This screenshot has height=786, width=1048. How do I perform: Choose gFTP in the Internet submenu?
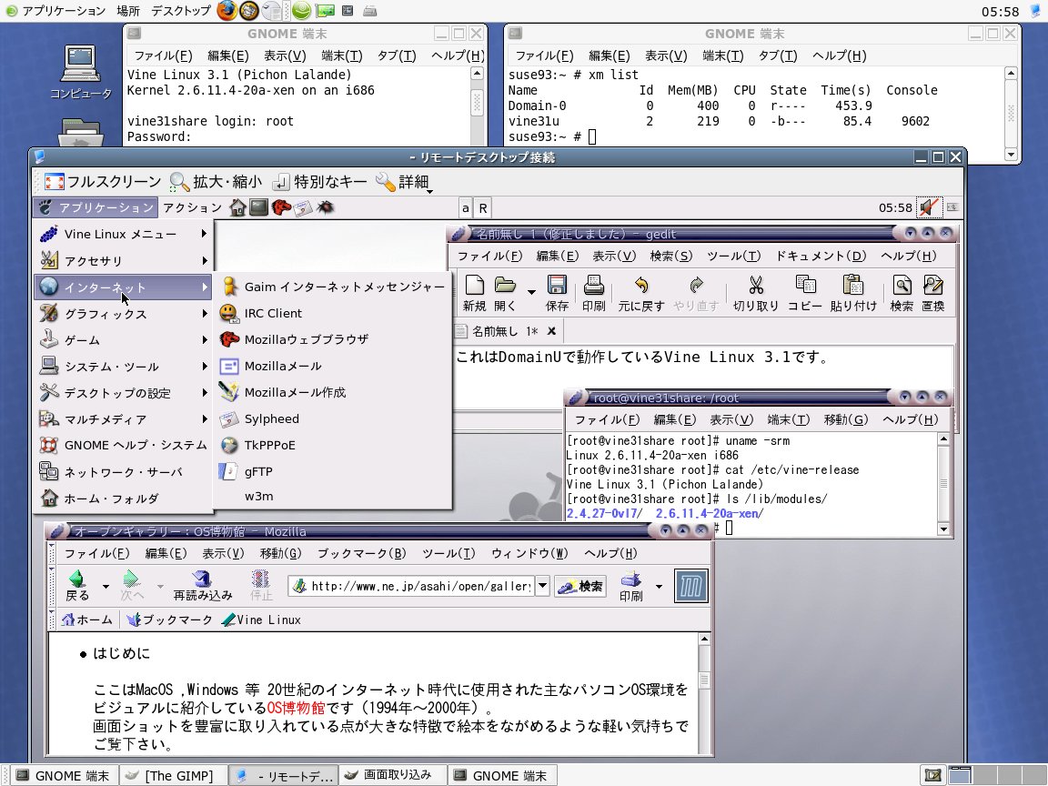click(258, 471)
